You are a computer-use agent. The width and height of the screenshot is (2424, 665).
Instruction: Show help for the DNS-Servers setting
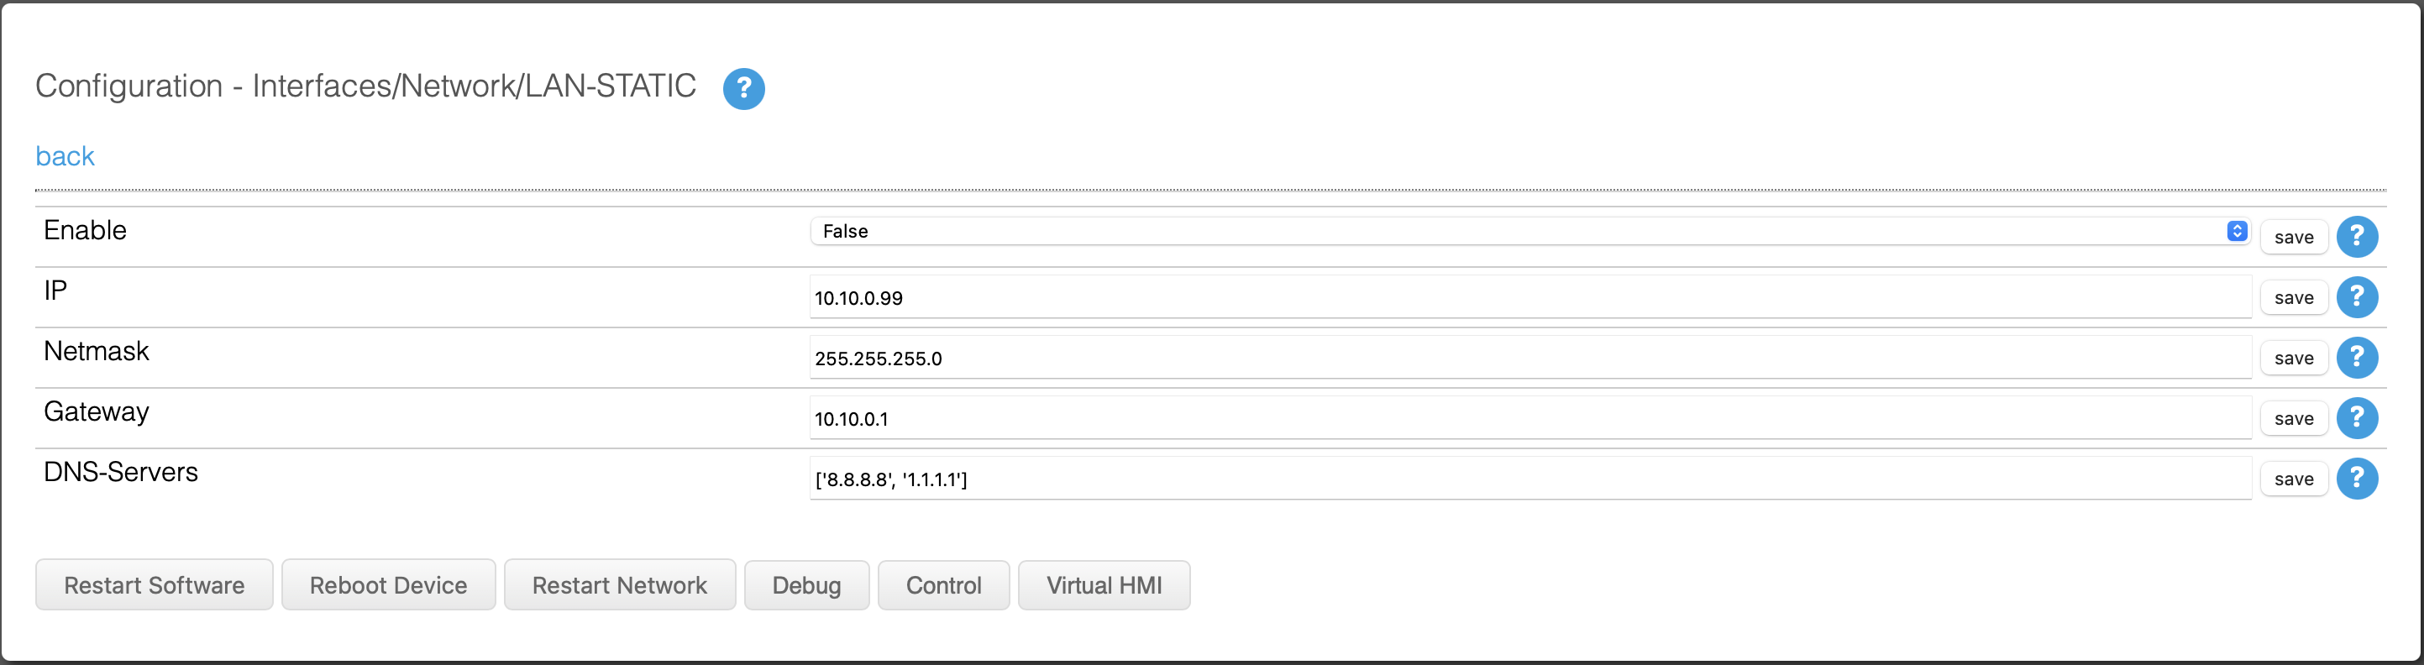pos(2356,479)
